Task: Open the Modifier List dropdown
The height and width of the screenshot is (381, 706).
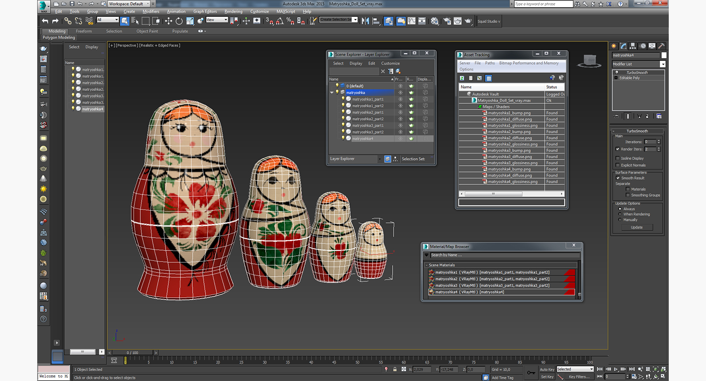Action: (x=663, y=64)
